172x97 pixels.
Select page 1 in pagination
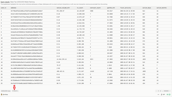tap(158, 91)
